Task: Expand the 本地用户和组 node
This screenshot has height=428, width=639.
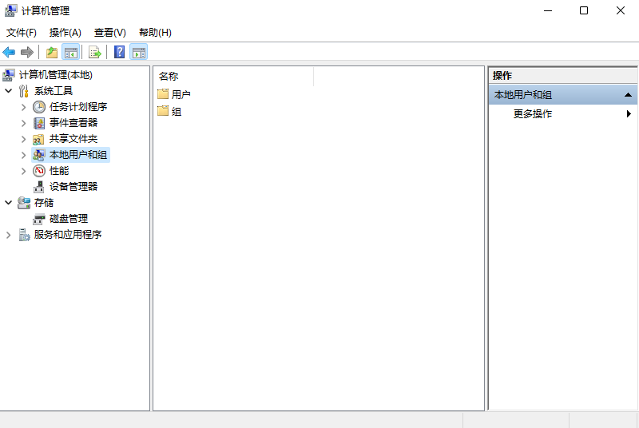Action: point(24,155)
